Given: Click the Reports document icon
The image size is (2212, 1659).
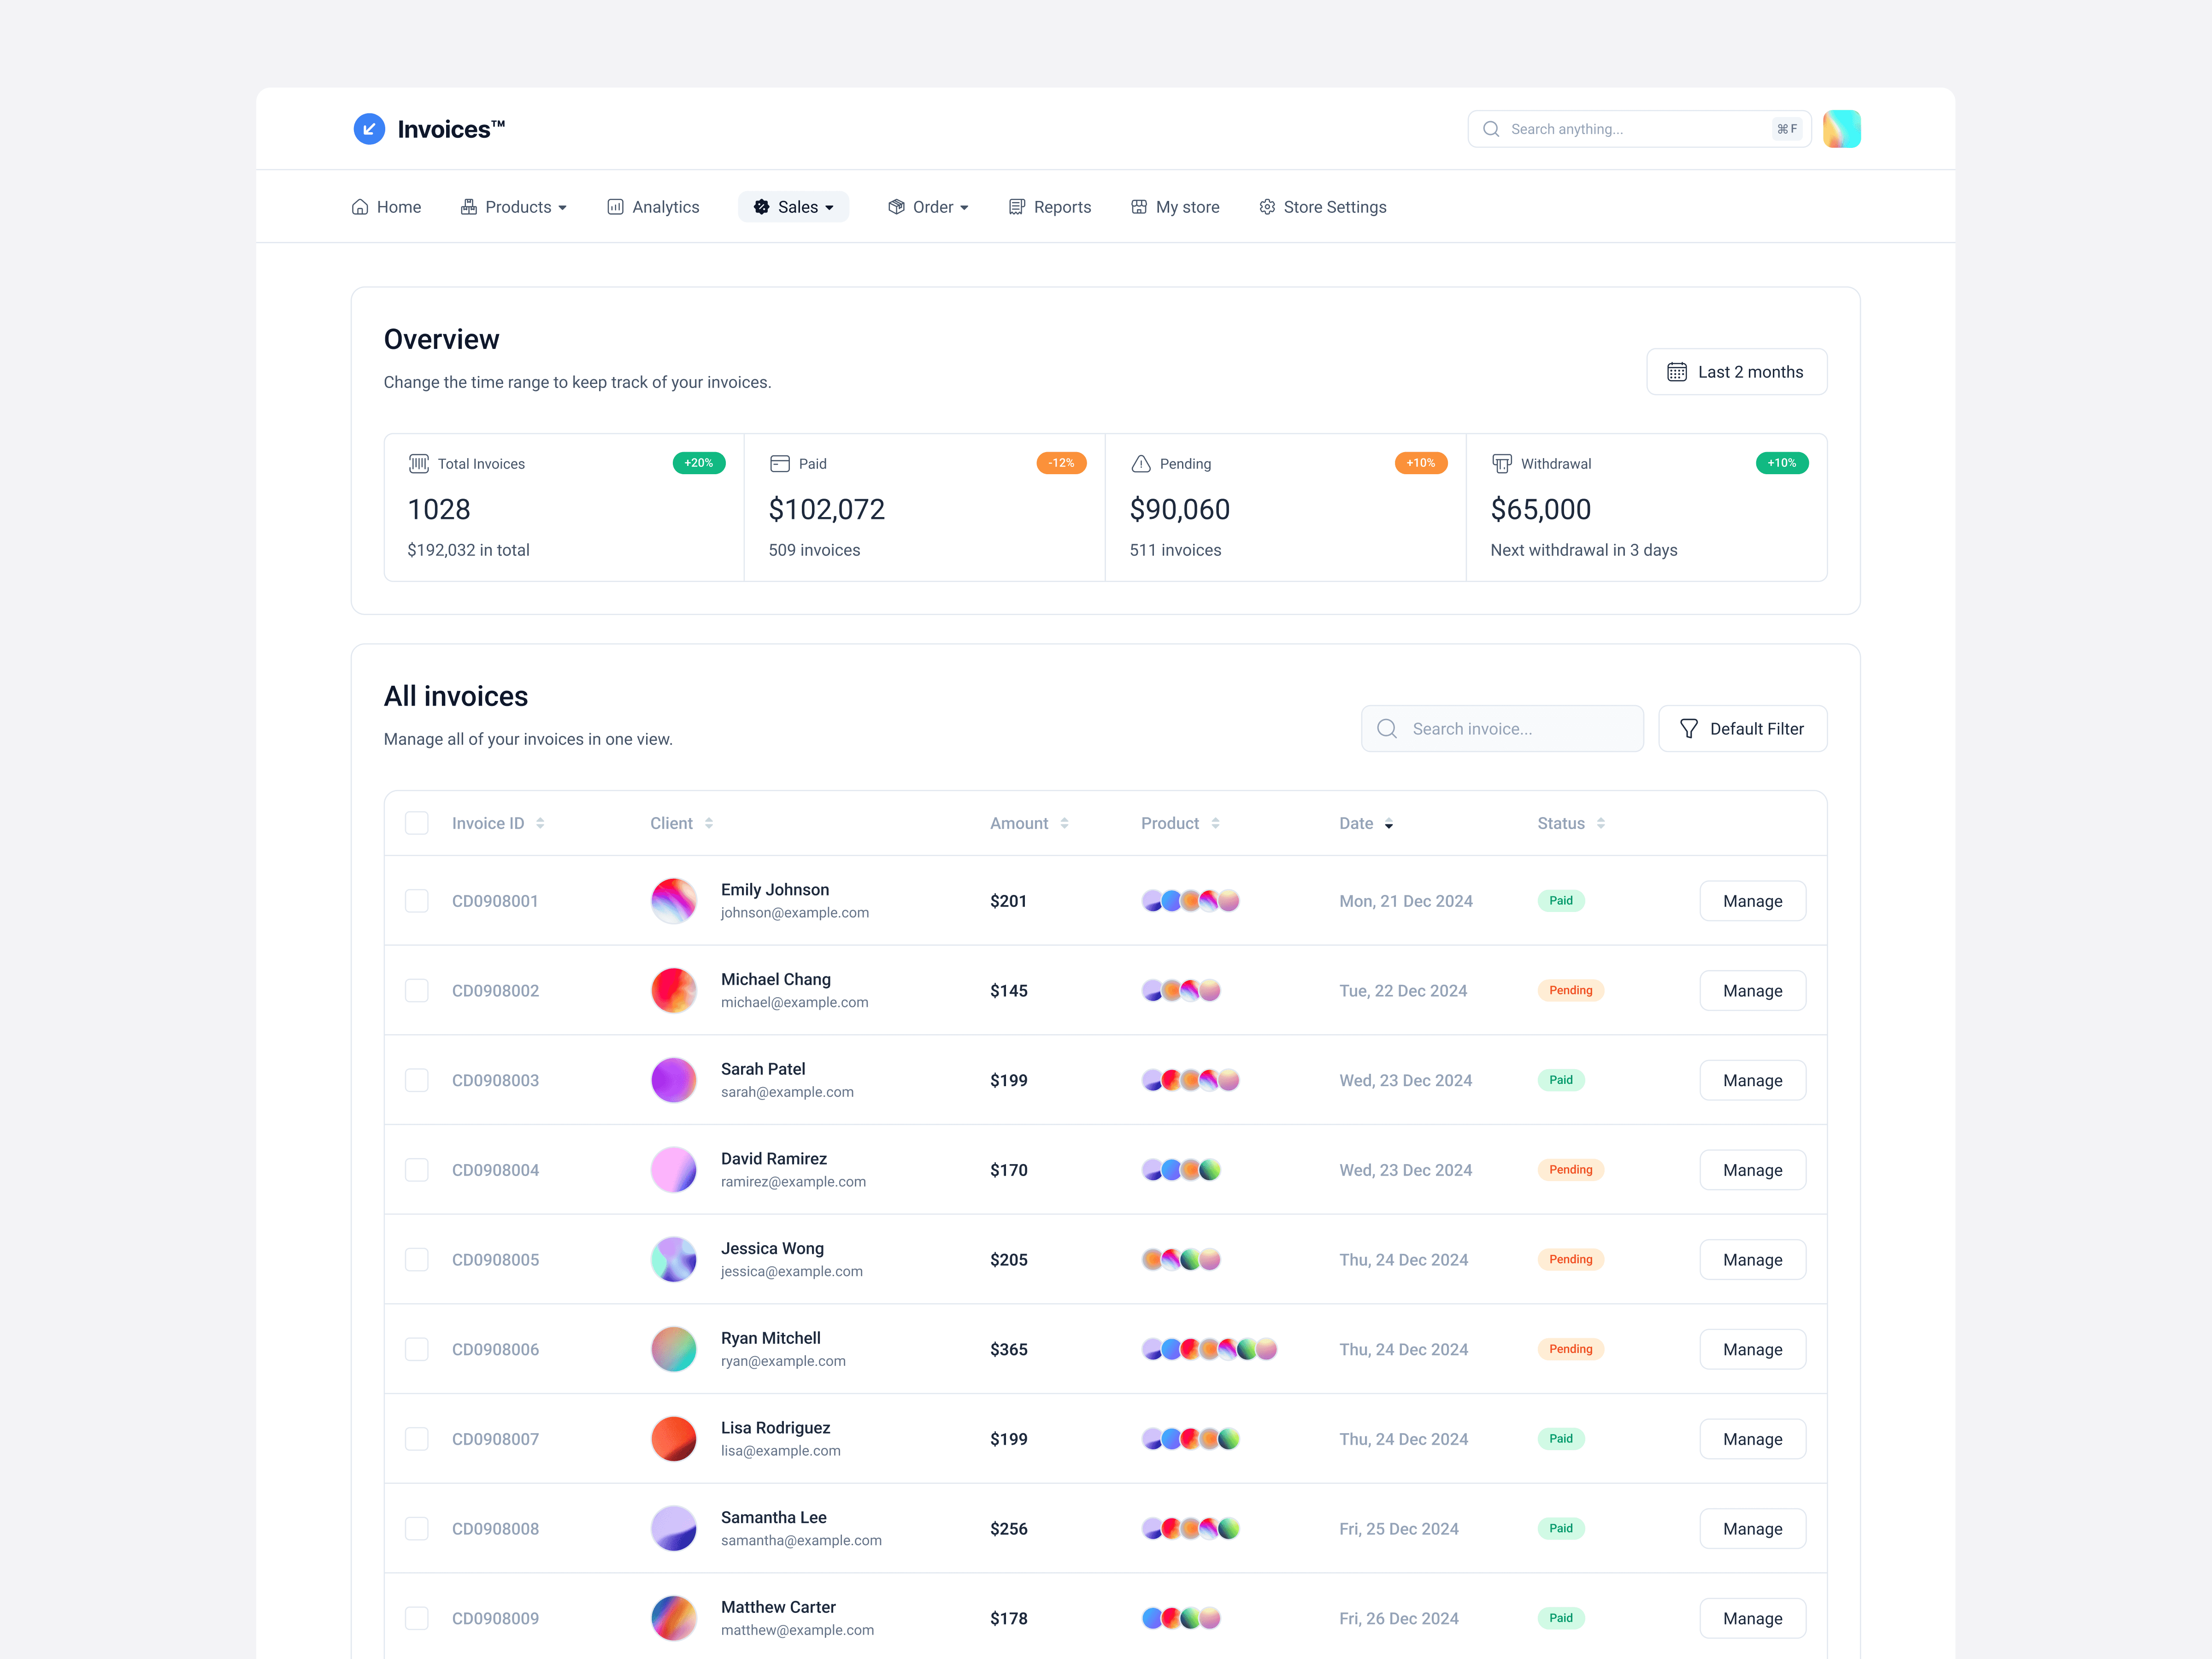Looking at the screenshot, I should click(1016, 207).
